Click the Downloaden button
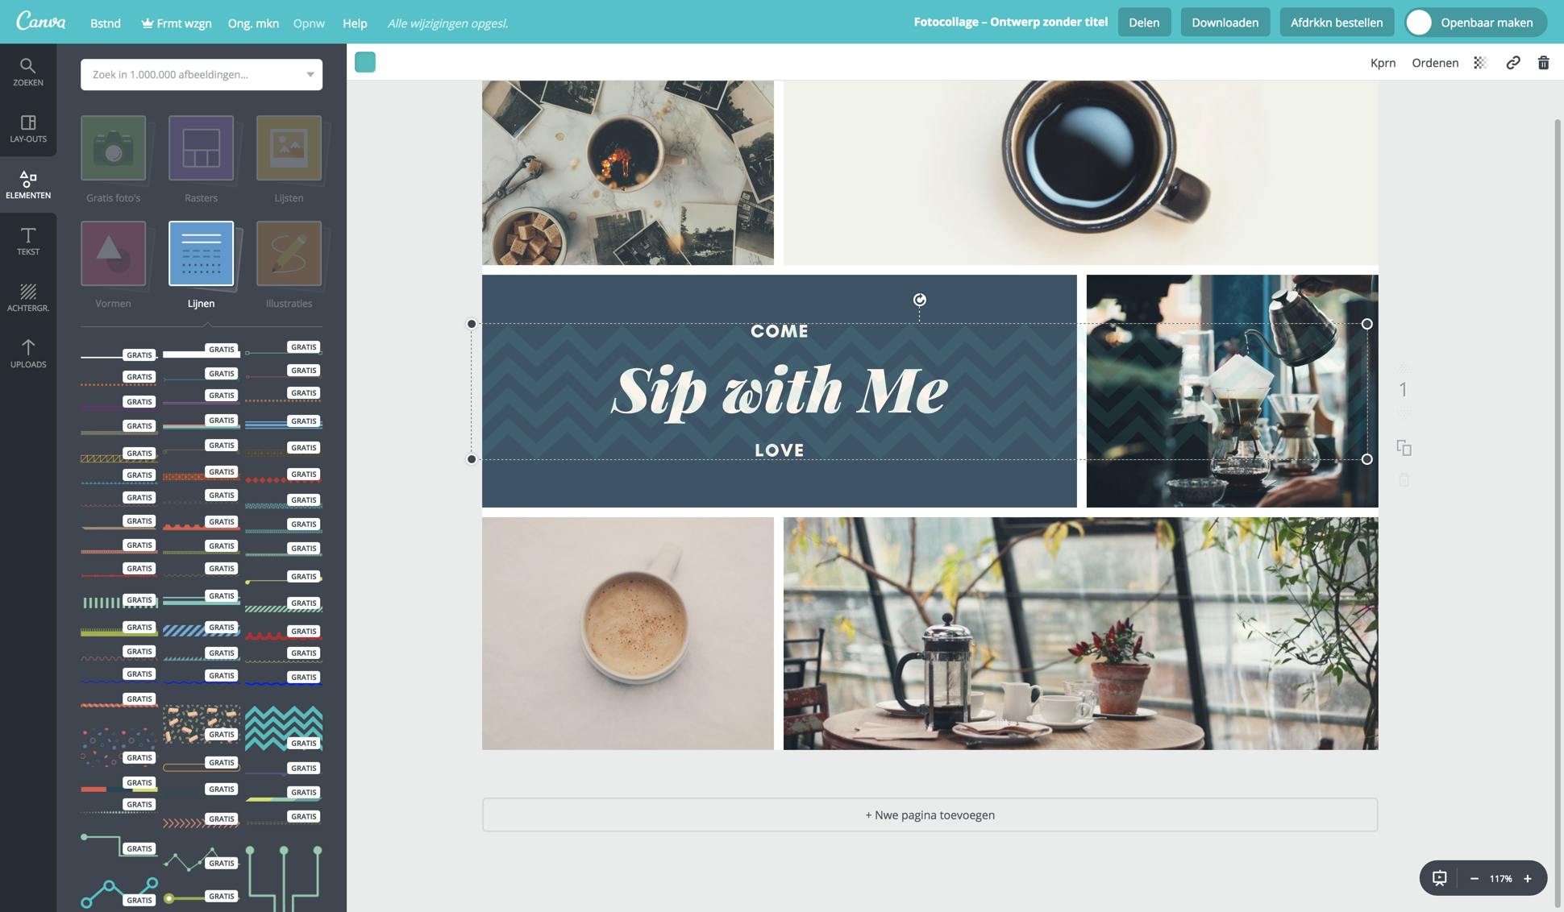This screenshot has height=912, width=1564. pyautogui.click(x=1225, y=23)
